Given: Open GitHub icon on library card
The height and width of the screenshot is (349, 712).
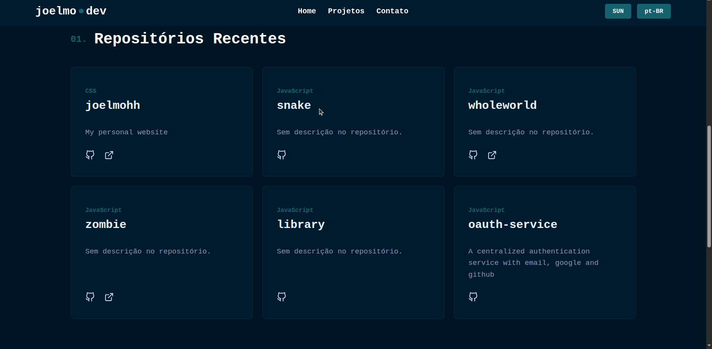Looking at the screenshot, I should (x=281, y=297).
